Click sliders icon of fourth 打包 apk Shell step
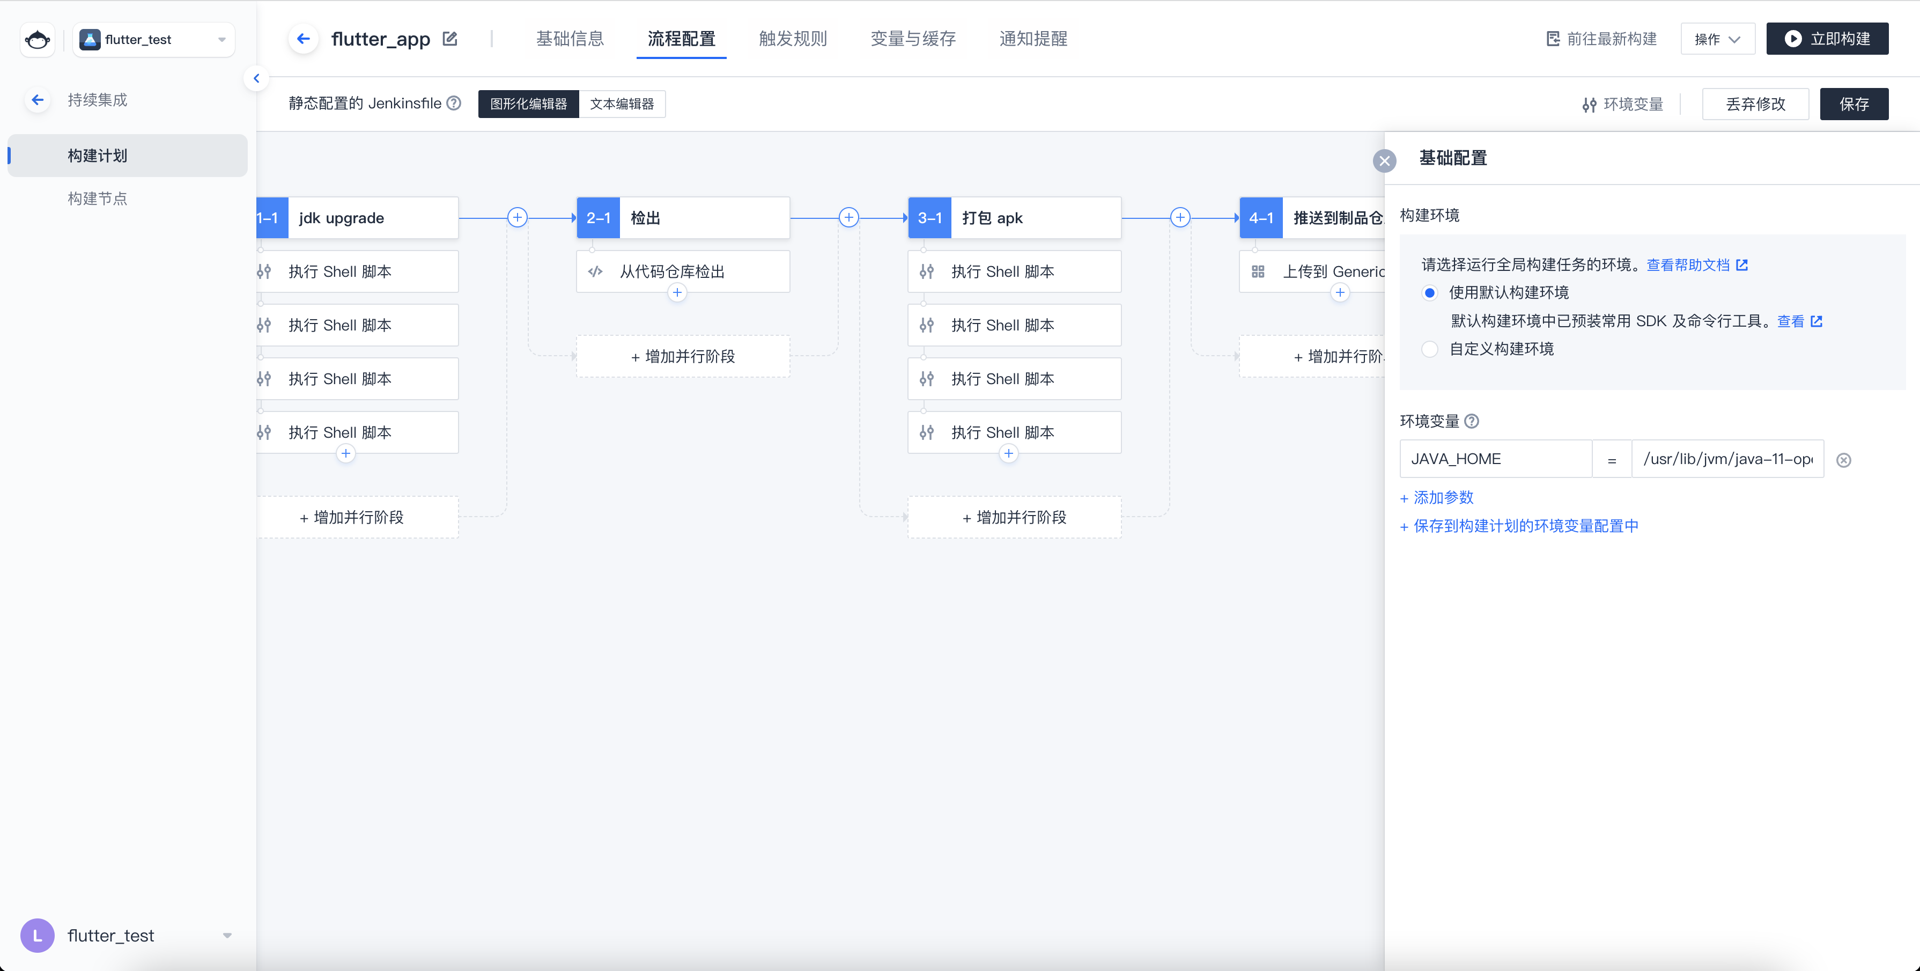The height and width of the screenshot is (971, 1920). tap(926, 432)
